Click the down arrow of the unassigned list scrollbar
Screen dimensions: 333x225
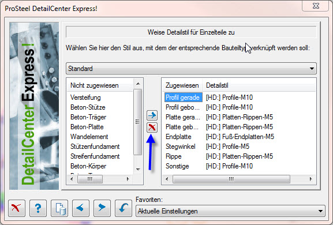pyautogui.click(x=138, y=169)
